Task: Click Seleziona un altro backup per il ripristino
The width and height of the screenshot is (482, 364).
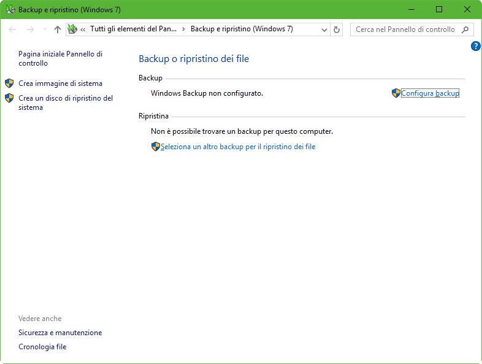Action: (x=237, y=147)
